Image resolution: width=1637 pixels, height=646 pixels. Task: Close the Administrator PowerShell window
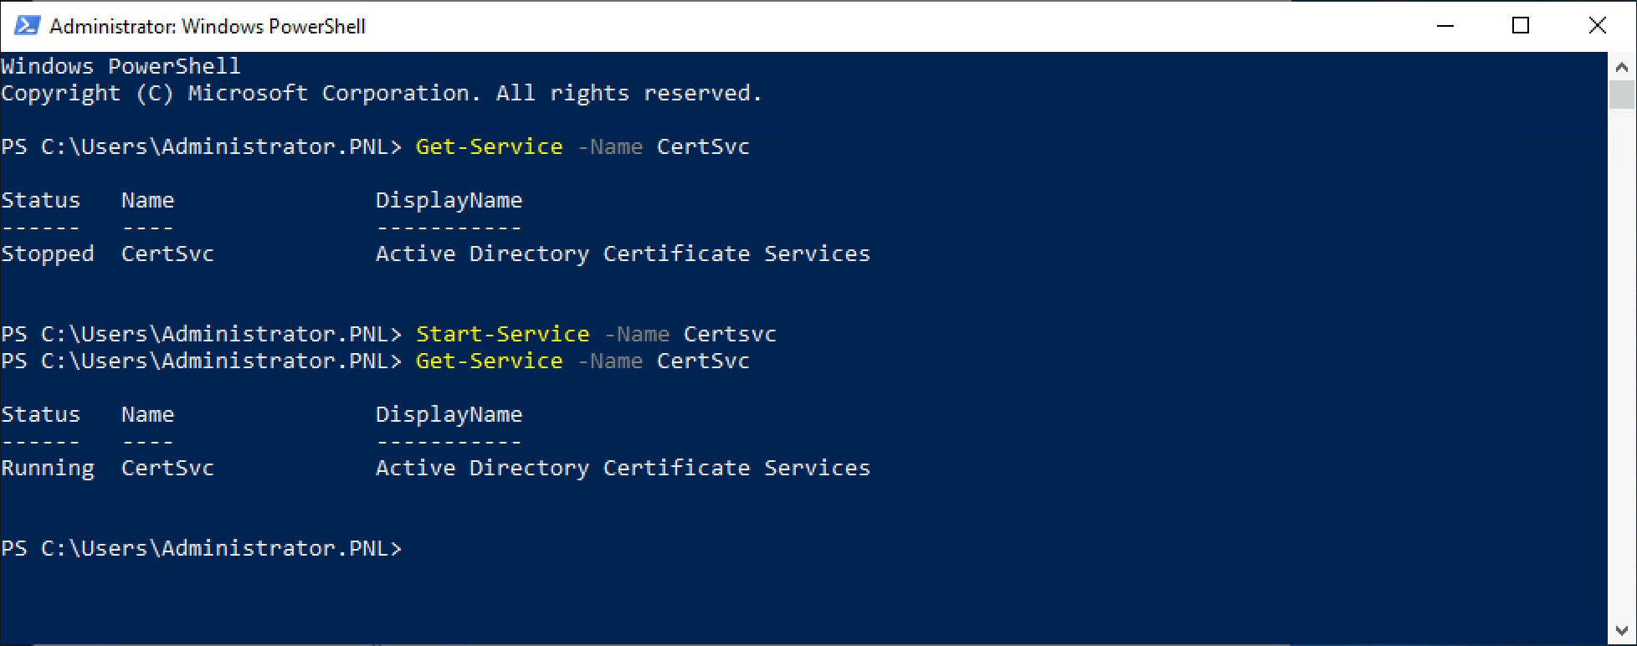click(1597, 26)
